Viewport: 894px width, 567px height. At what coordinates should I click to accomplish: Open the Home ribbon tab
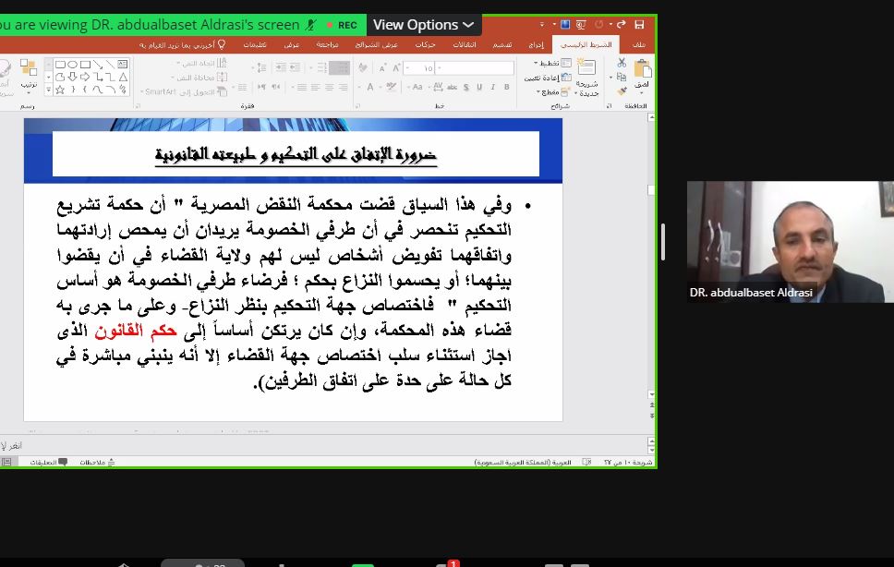(586, 44)
